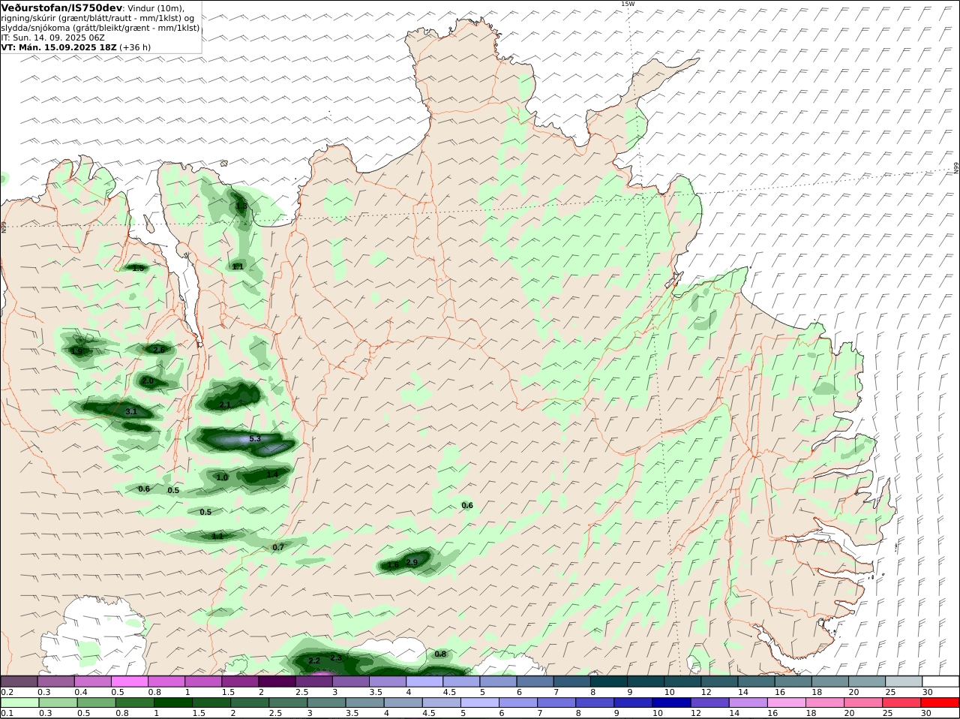Click the 3.1 precipitation value on the map

pyautogui.click(x=131, y=411)
